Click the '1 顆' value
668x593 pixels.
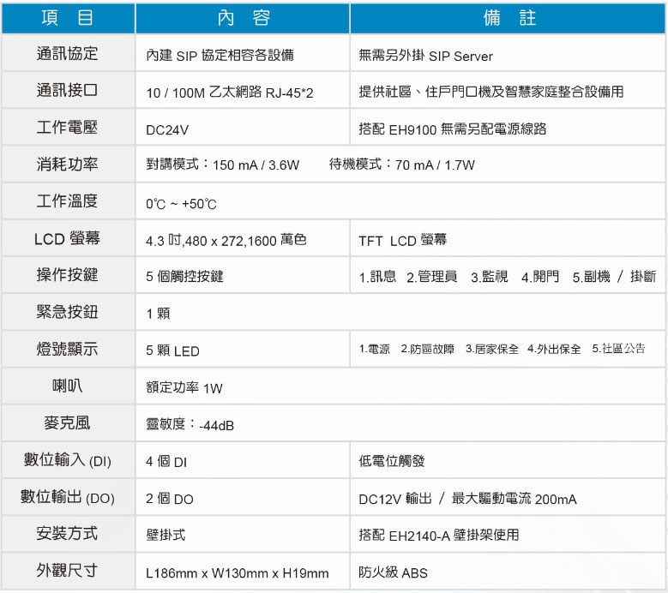[158, 314]
